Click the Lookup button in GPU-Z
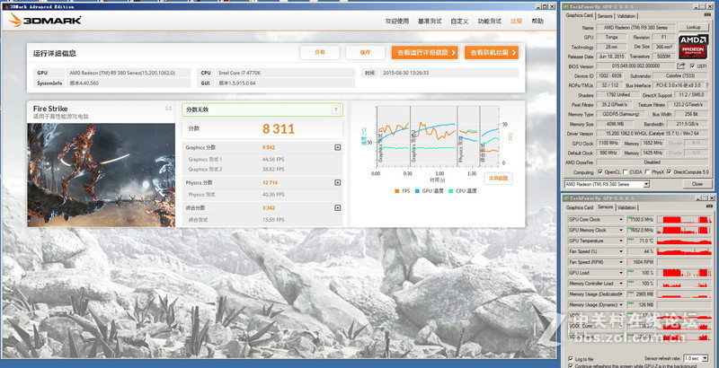 tap(693, 28)
